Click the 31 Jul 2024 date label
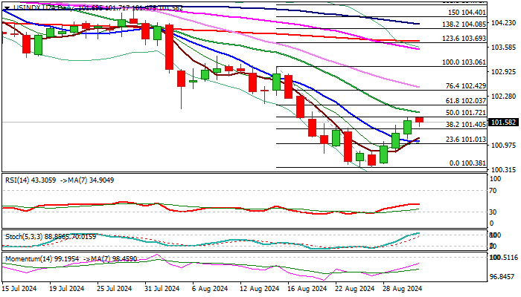The image size is (521, 297). (162, 289)
